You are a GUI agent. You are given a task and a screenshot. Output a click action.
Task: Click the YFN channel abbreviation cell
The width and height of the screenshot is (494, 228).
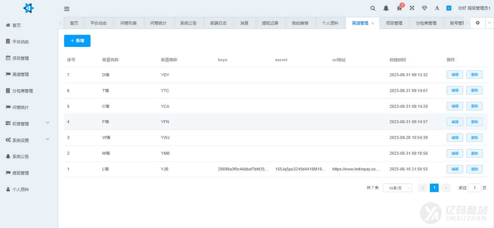165,122
